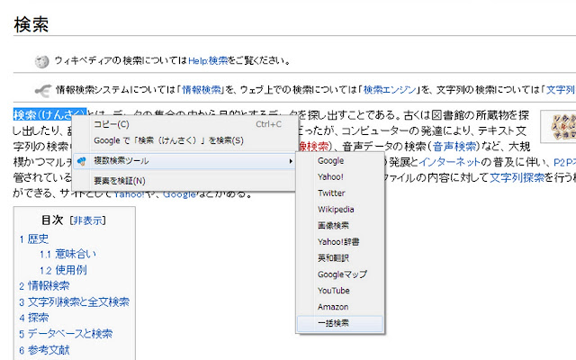Go to contents entry 1 歴史
Viewport: 576px width, 360px height.
coord(34,239)
